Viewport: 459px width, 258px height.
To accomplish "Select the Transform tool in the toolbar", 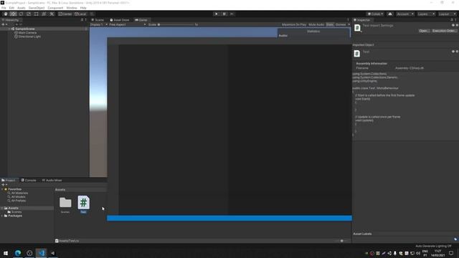I will (44, 14).
